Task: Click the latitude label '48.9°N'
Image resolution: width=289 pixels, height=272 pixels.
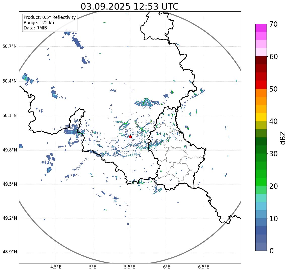Action: point(10,252)
